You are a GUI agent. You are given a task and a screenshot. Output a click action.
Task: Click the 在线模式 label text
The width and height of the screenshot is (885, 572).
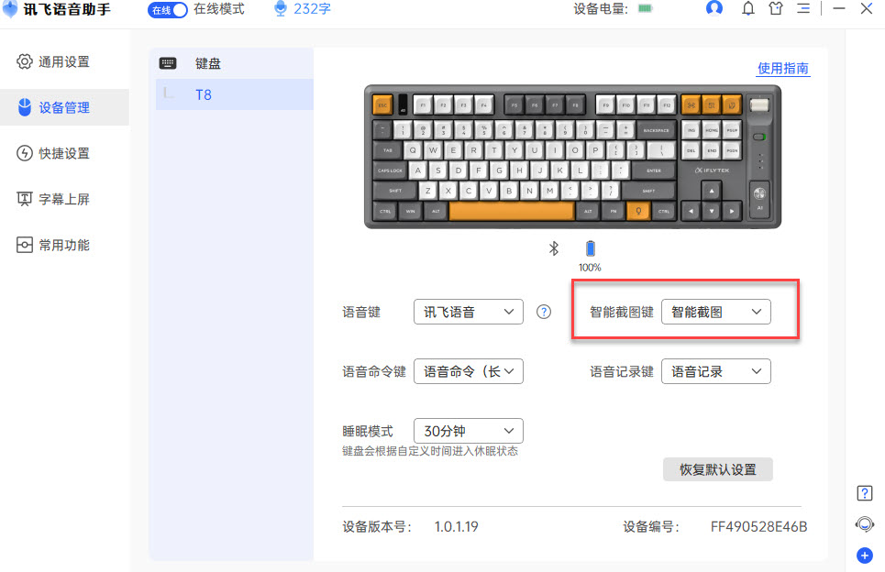[x=219, y=9]
